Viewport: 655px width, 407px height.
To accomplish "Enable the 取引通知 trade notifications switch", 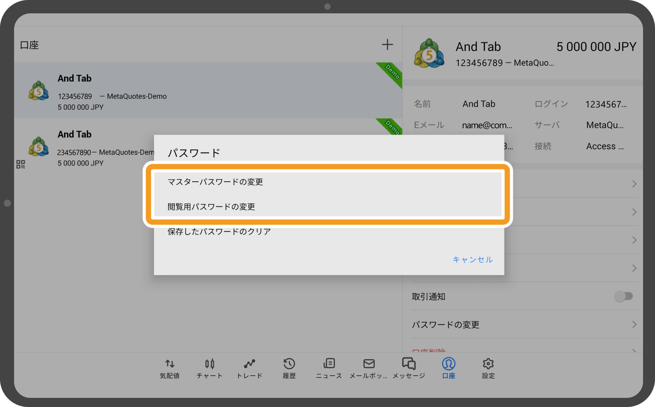I will (623, 296).
